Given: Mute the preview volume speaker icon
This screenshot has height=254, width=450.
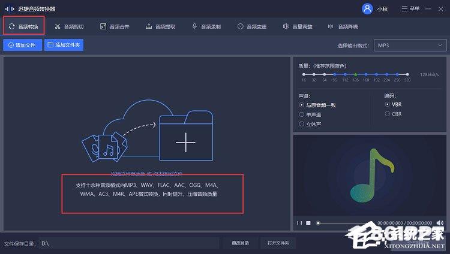Looking at the screenshot, I should [x=440, y=223].
